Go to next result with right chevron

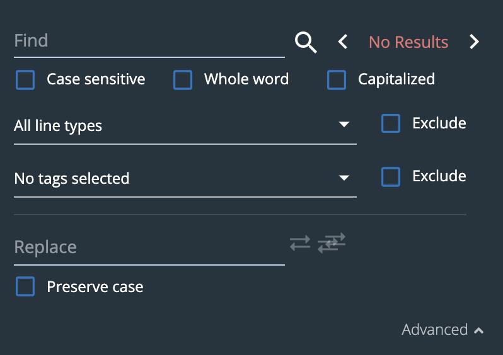(474, 42)
